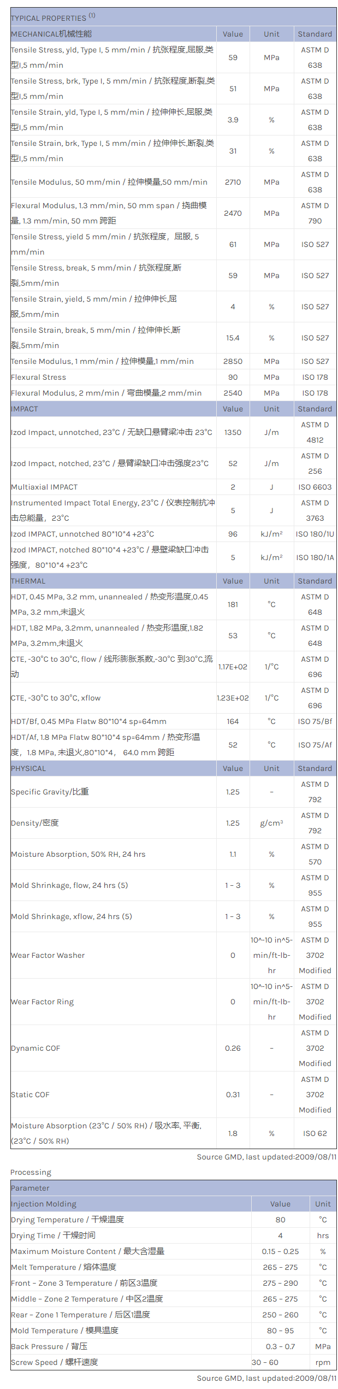Select the Injection Molding header cell

coord(44,1204)
